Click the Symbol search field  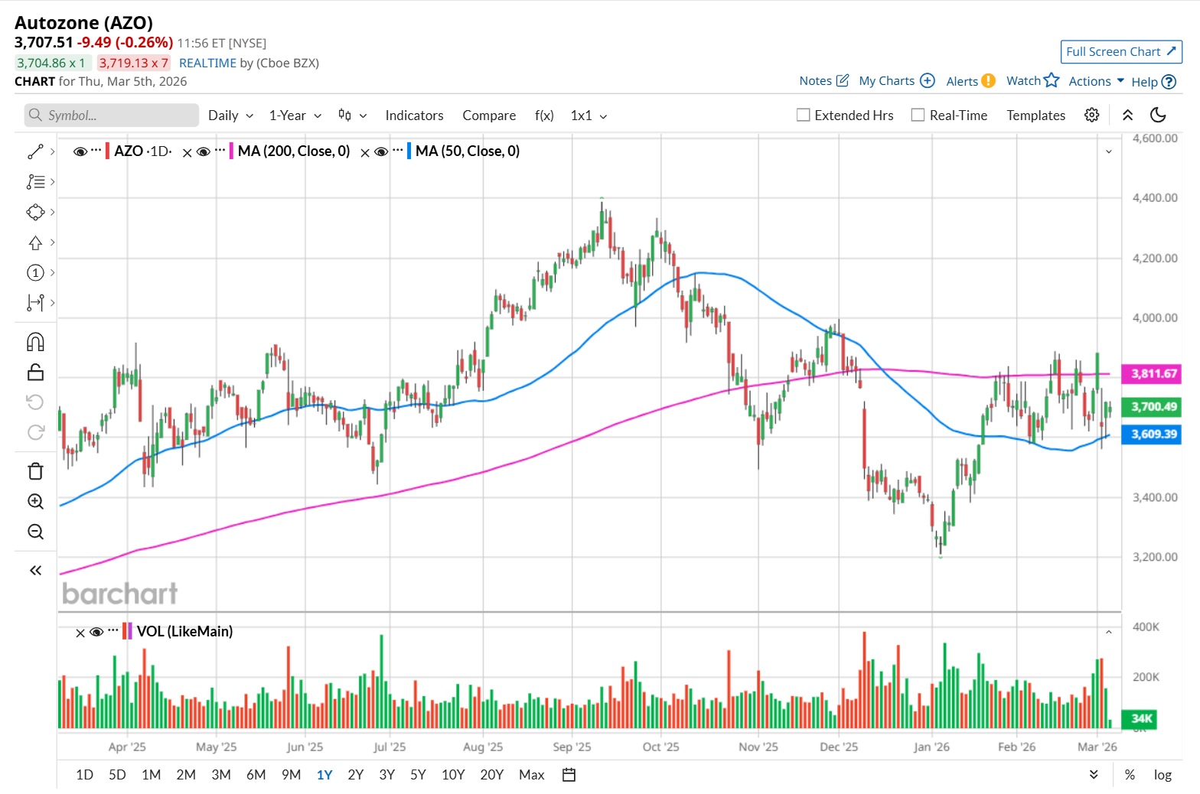click(112, 116)
